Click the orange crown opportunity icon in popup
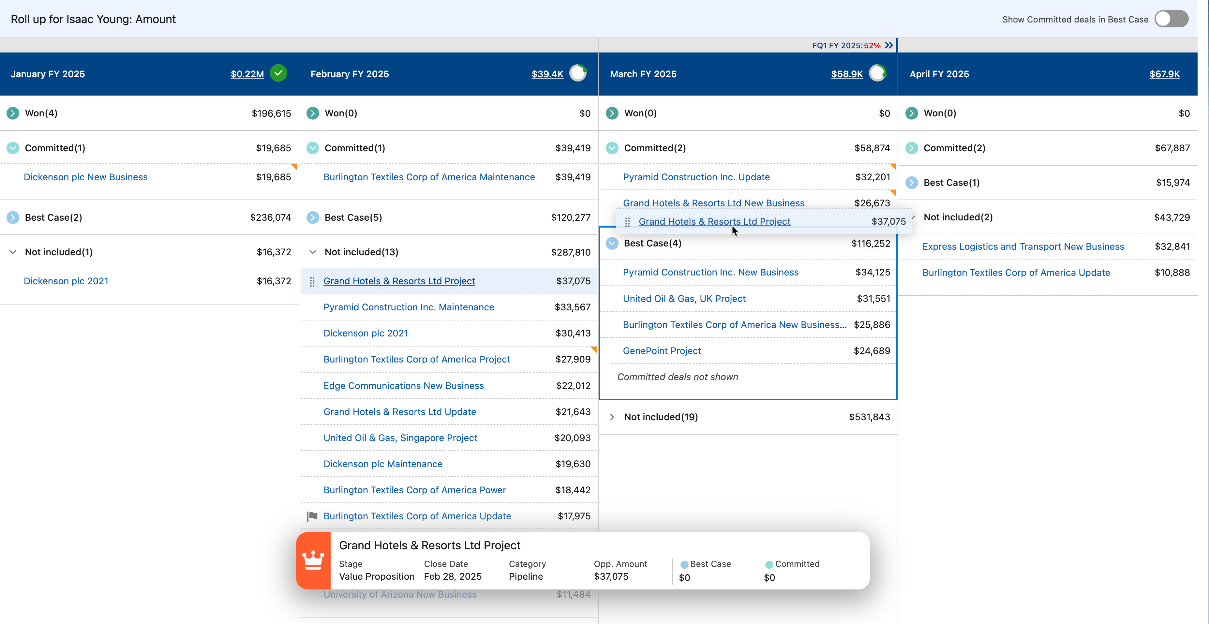 point(313,560)
